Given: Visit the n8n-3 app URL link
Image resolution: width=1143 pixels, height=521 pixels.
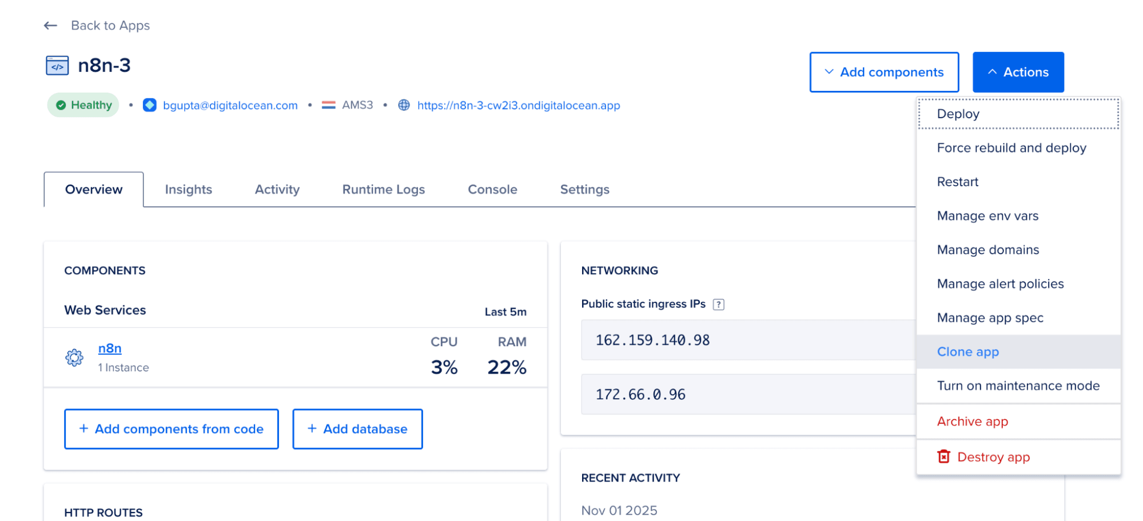Looking at the screenshot, I should tap(518, 105).
